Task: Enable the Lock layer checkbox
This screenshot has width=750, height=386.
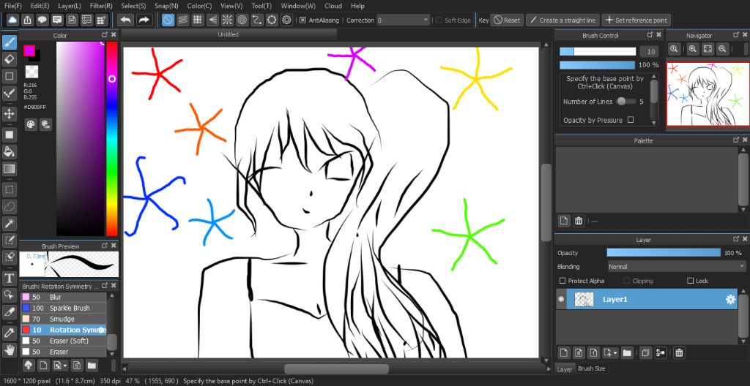Action: tap(690, 281)
